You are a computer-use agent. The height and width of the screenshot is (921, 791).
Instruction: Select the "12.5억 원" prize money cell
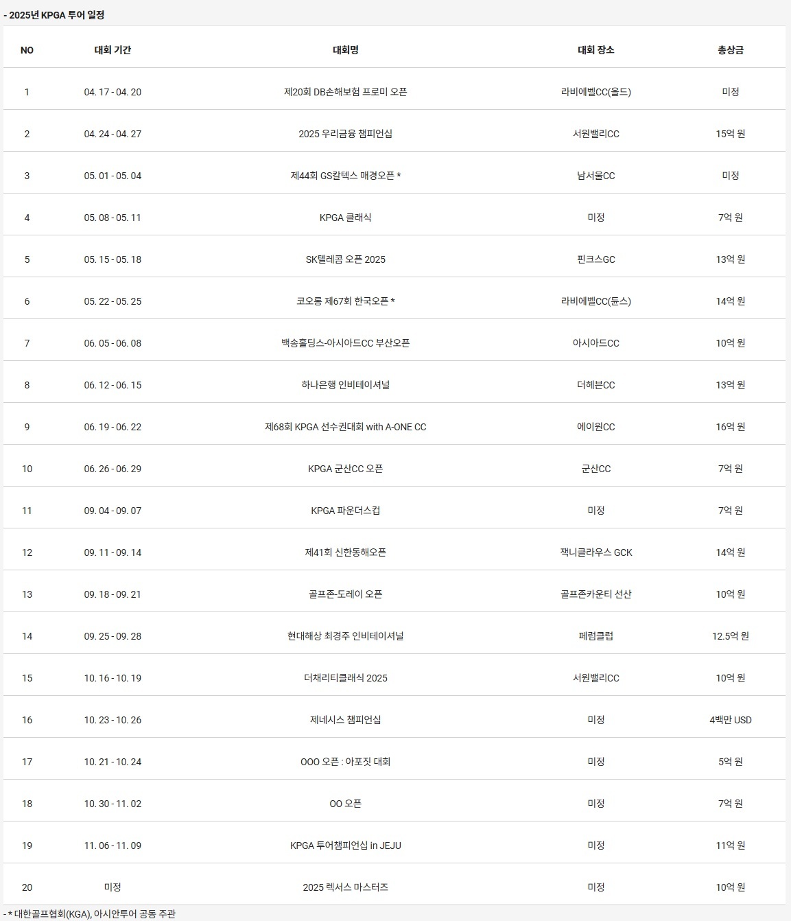tap(730, 636)
